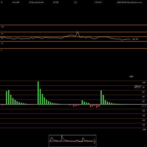Screen dimensions: 147x147
Task: Open the mini overview chart thumbnail at the bottom
Action: click(x=73, y=141)
